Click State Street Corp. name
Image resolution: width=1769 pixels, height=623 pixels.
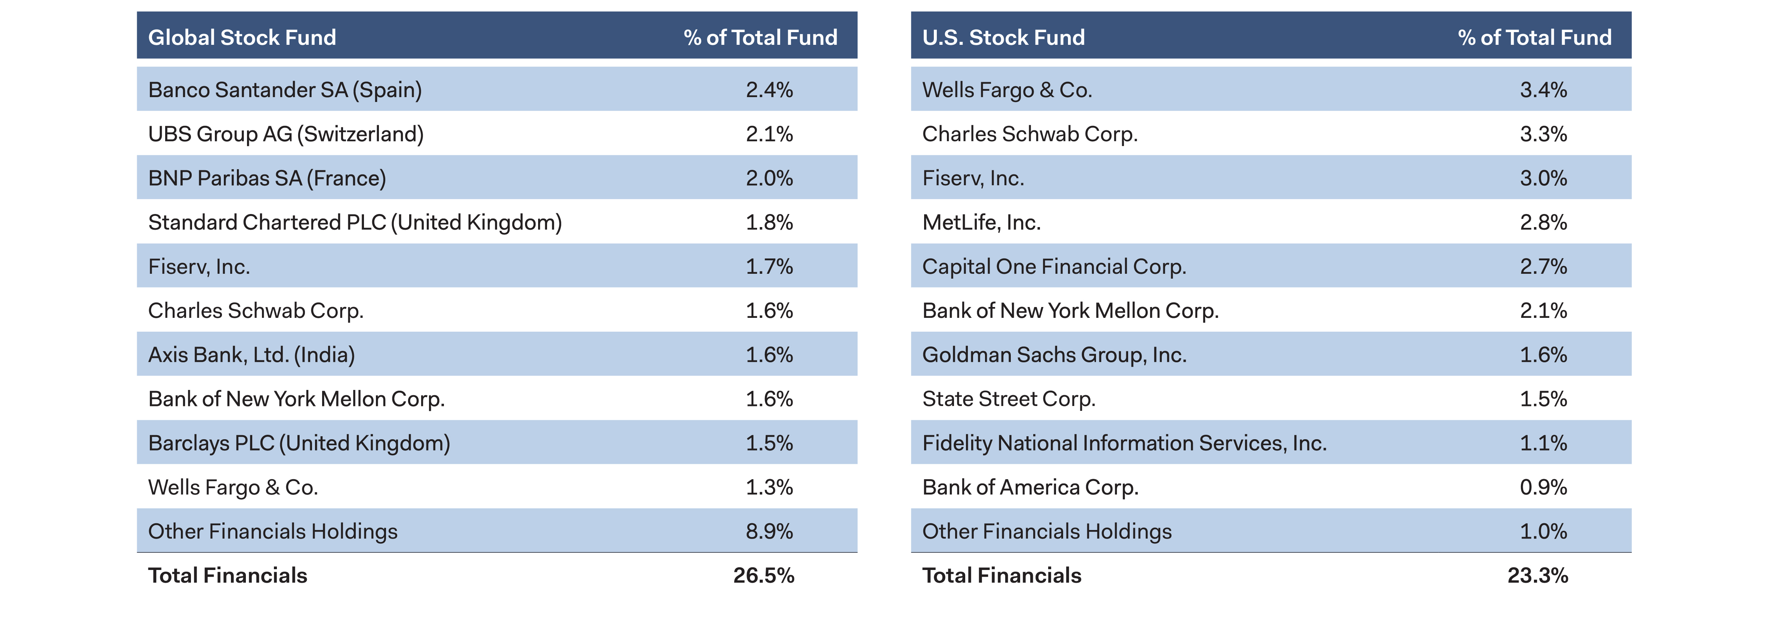pyautogui.click(x=1008, y=399)
